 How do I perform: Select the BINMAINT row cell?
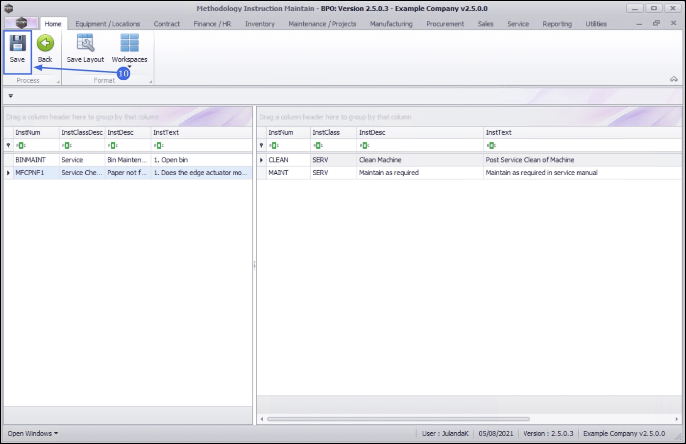(x=36, y=160)
